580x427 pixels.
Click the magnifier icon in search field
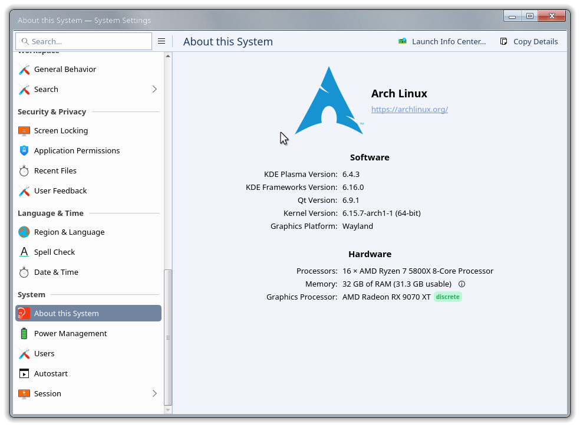coord(25,41)
